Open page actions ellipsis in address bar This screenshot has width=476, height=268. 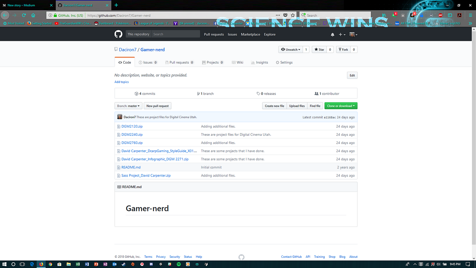(278, 15)
